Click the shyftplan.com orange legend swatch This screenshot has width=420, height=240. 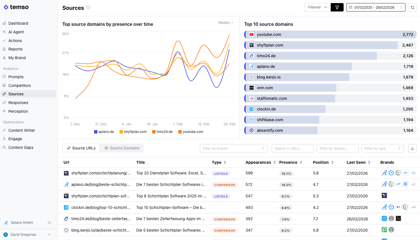pos(121,132)
